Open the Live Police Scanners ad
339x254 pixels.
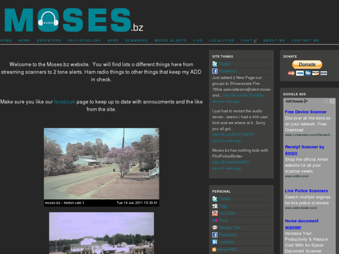pyautogui.click(x=306, y=191)
